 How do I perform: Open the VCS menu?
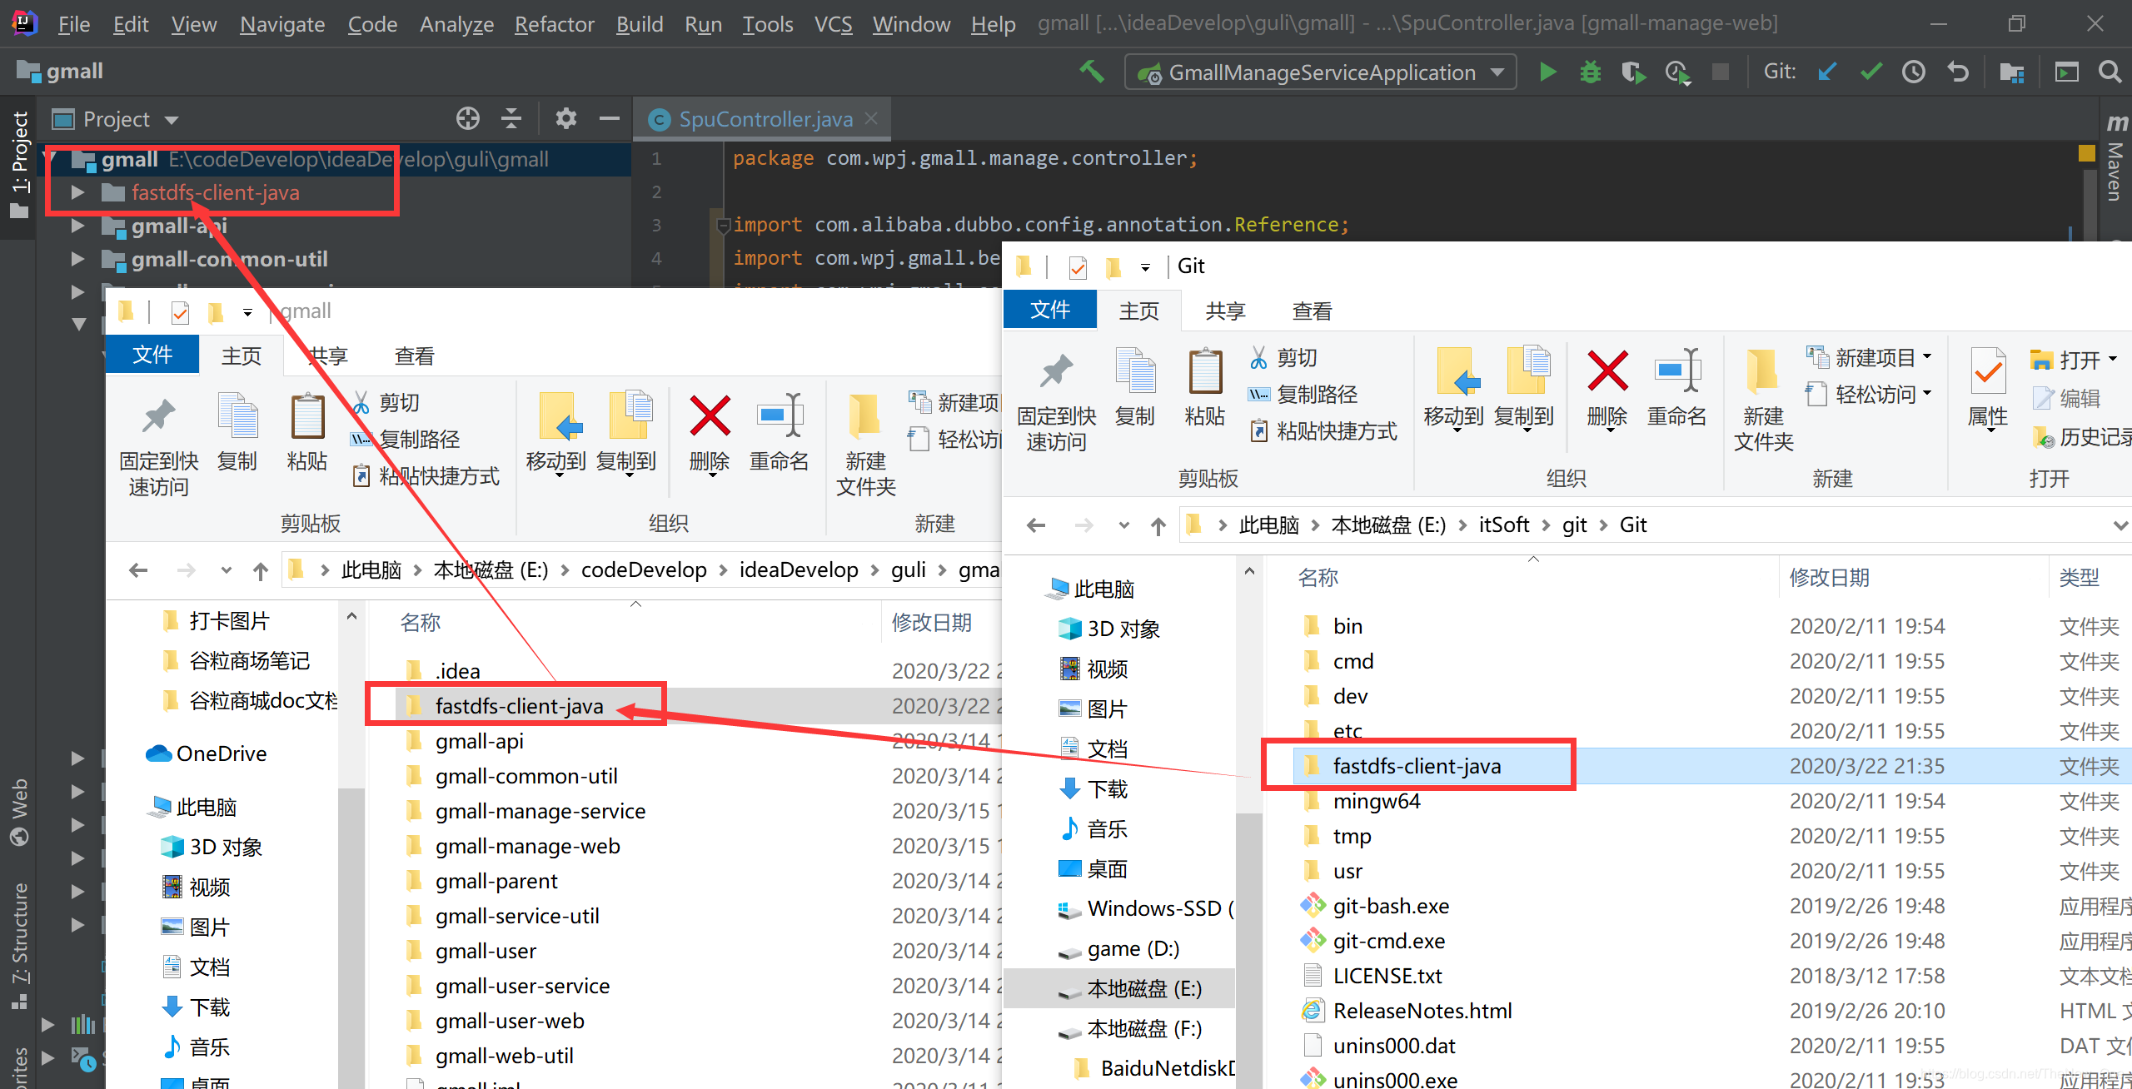(833, 24)
